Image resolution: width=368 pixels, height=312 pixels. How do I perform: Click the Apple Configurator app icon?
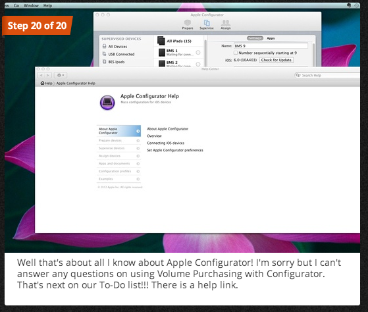tap(107, 103)
